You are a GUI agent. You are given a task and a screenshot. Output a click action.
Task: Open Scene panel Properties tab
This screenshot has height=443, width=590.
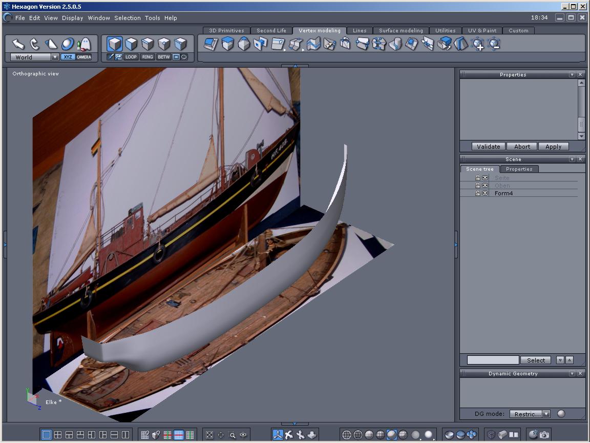tap(519, 169)
